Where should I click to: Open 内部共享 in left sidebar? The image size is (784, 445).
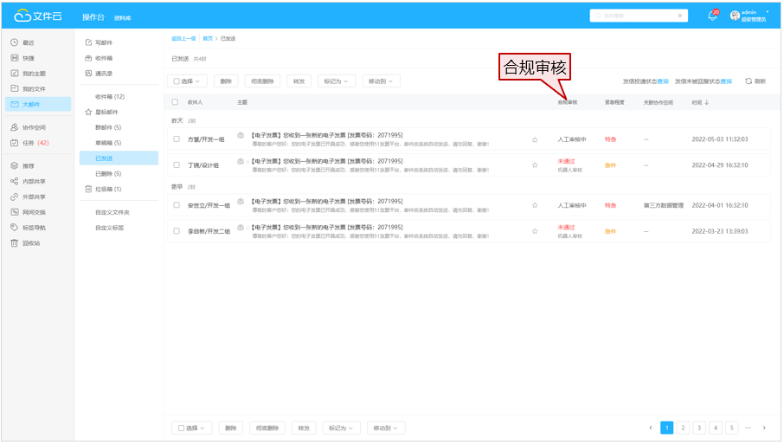click(x=35, y=181)
